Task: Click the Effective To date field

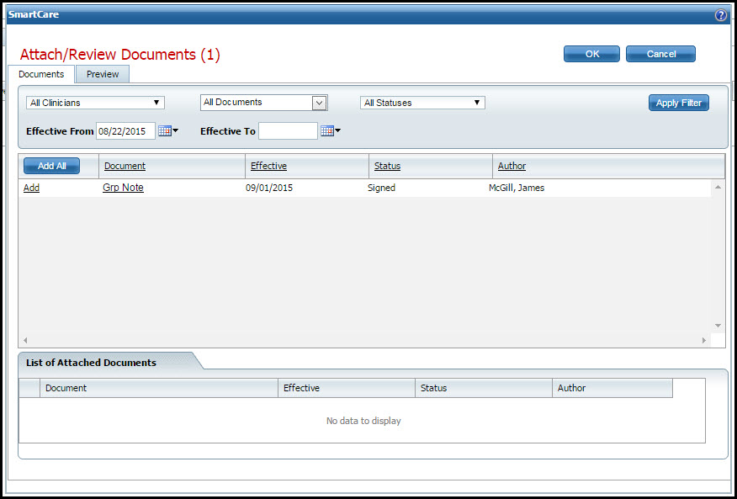Action: tap(288, 131)
